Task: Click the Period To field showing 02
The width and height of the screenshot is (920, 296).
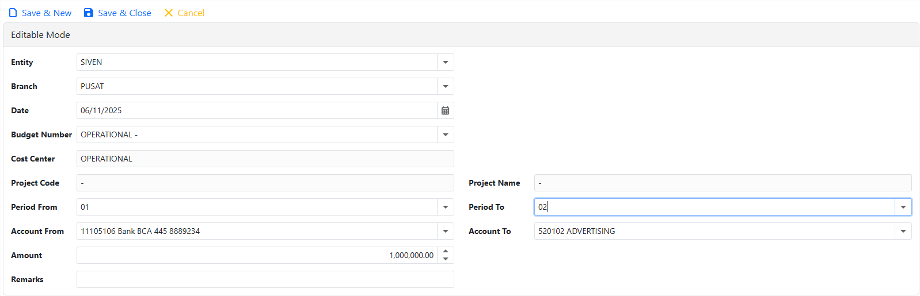Action: (714, 207)
